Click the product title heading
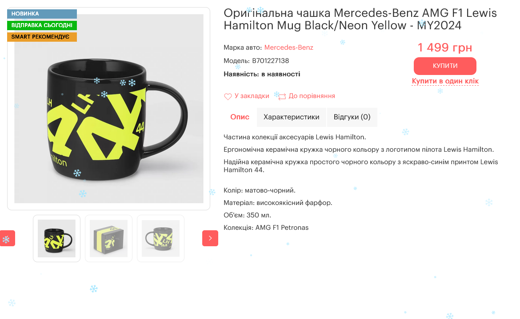Viewport: 520px width, 319px height. coord(360,19)
